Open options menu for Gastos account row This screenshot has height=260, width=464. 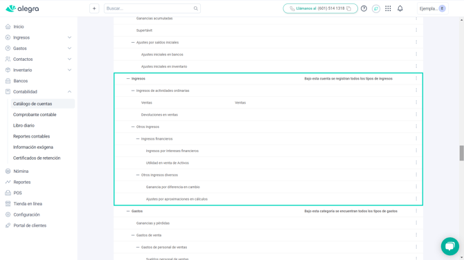coord(416,211)
